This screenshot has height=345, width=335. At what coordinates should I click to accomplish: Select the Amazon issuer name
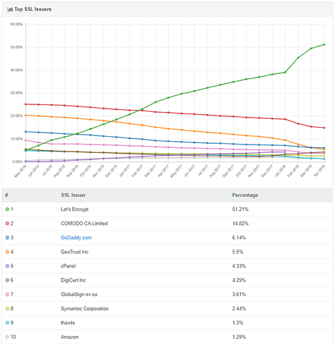[69, 337]
